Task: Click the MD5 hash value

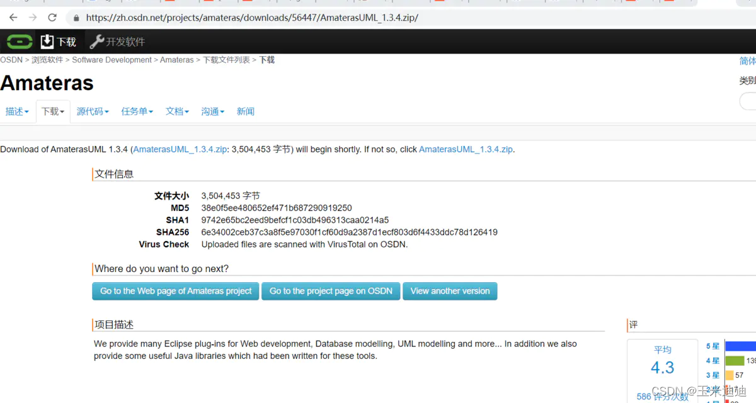Action: click(x=277, y=208)
